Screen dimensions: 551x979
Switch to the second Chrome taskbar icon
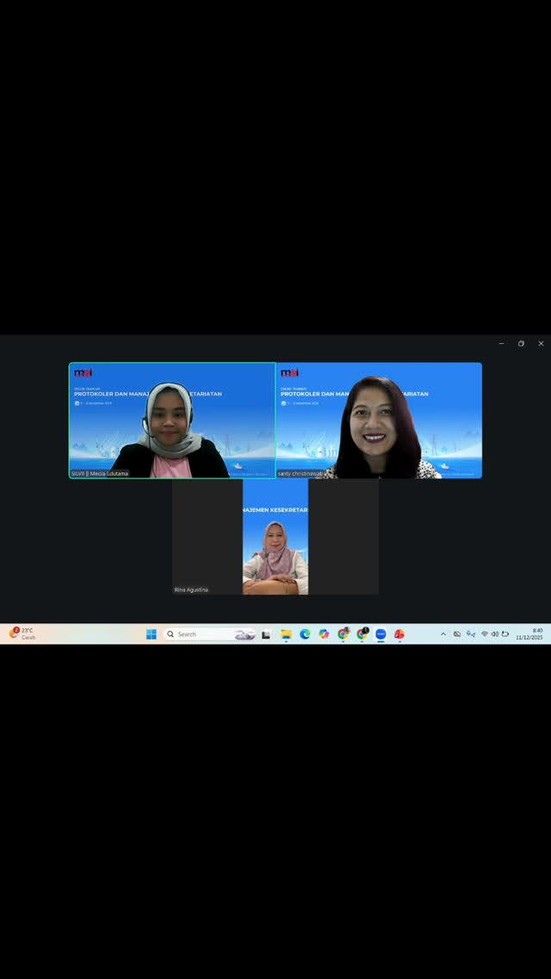(x=362, y=634)
